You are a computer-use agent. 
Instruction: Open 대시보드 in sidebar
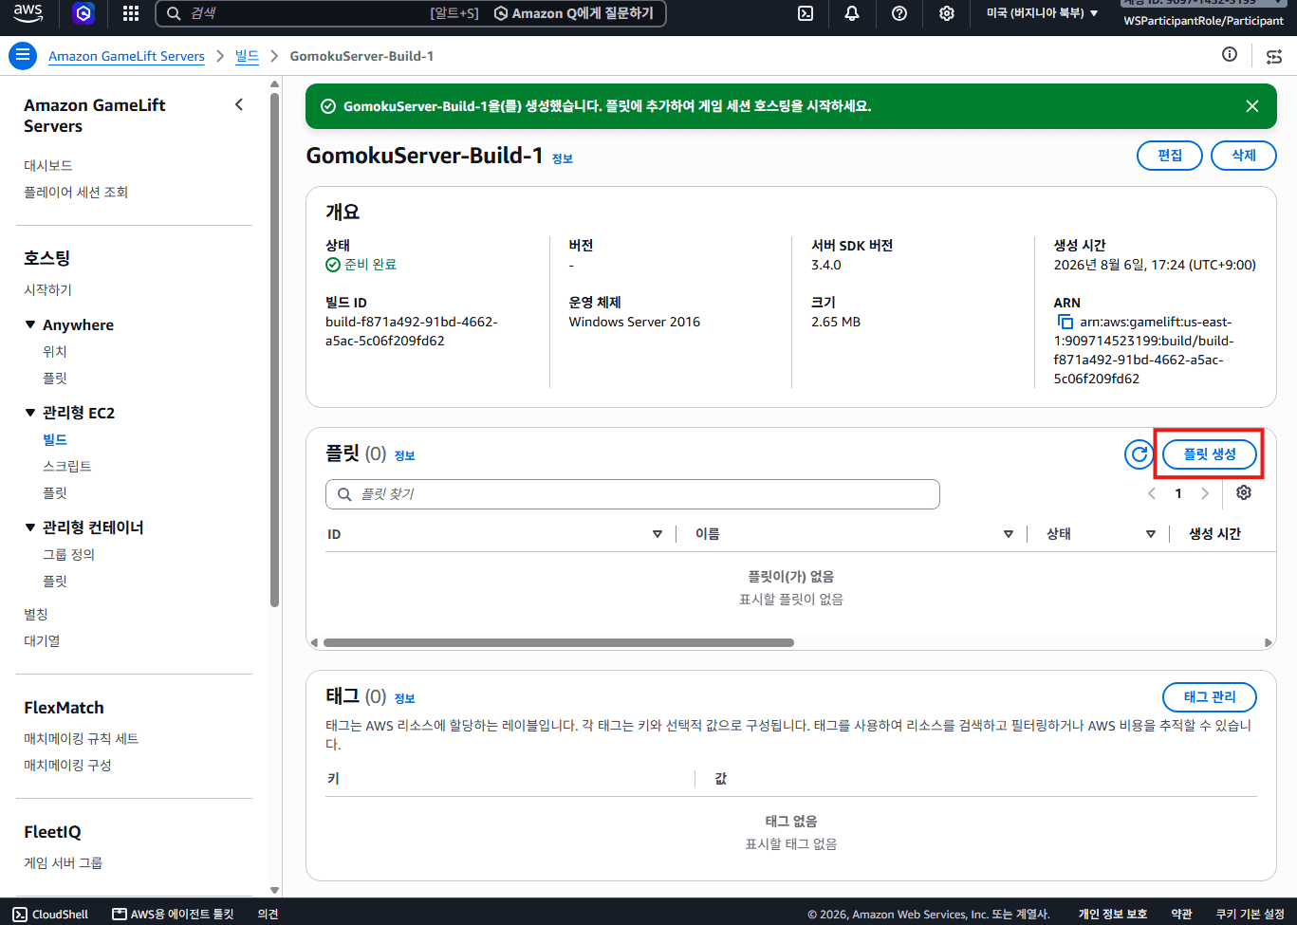pos(48,165)
